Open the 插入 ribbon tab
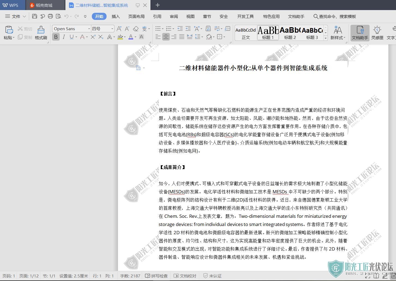396x281 pixels. pos(116,16)
